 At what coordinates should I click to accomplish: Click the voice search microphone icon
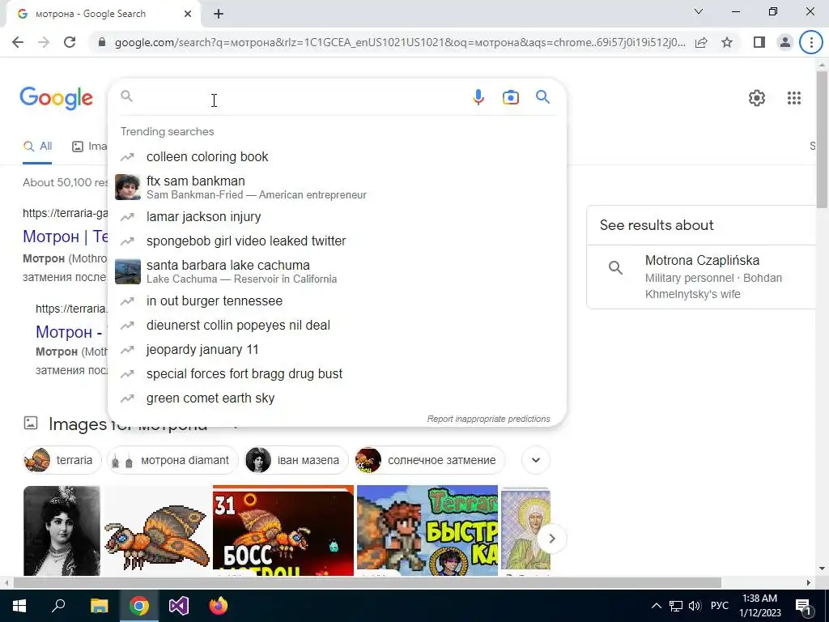478,97
